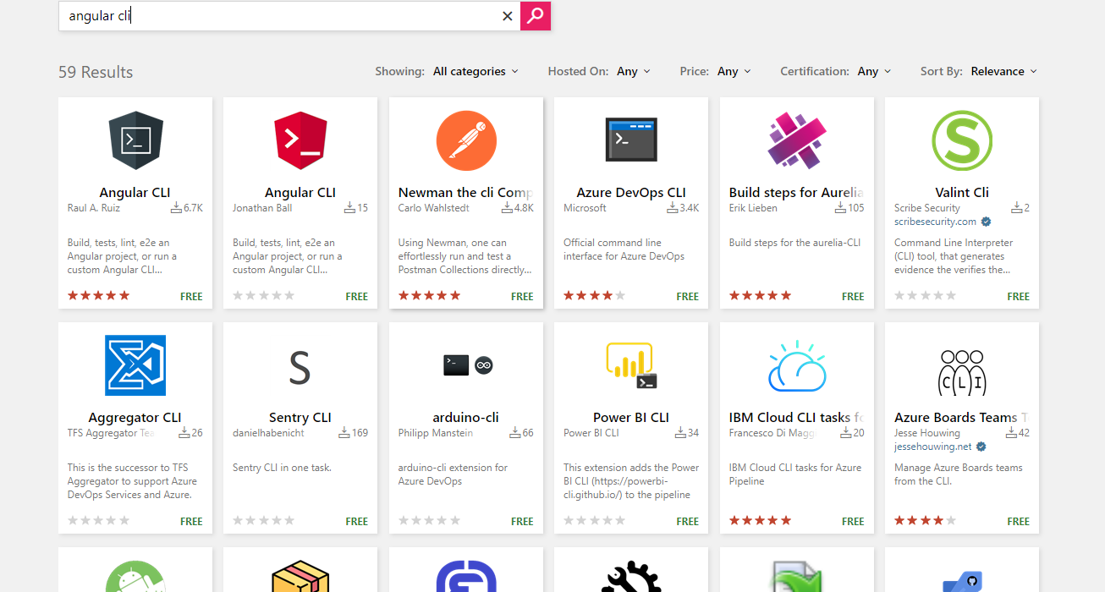This screenshot has height=592, width=1105.
Task: Open the Sentry CLI extension title
Action: pos(300,418)
